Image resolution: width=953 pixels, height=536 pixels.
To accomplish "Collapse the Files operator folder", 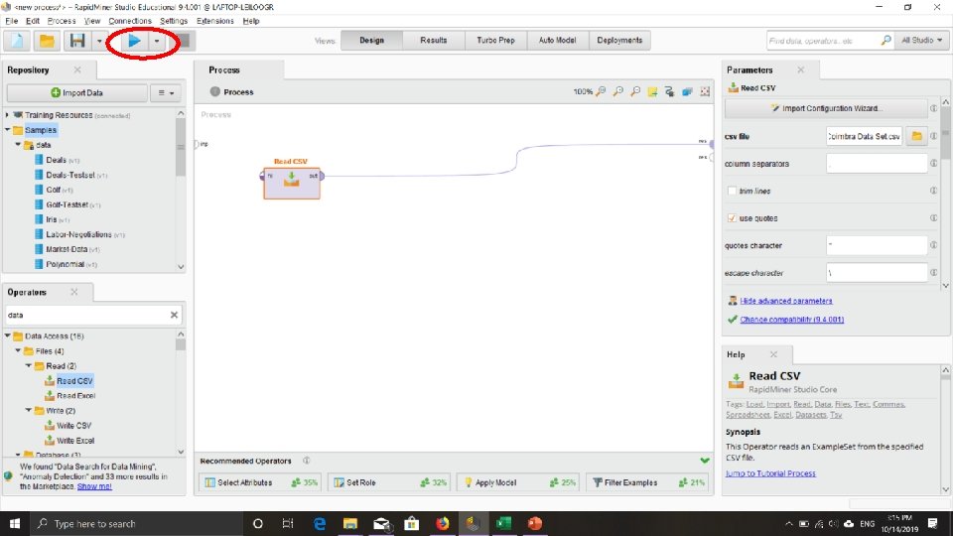I will point(18,350).
